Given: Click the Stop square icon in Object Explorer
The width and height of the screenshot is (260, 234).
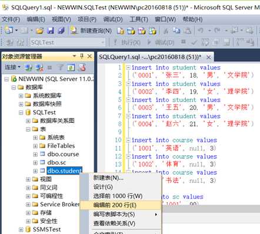Looking at the screenshot, I should point(49,68).
